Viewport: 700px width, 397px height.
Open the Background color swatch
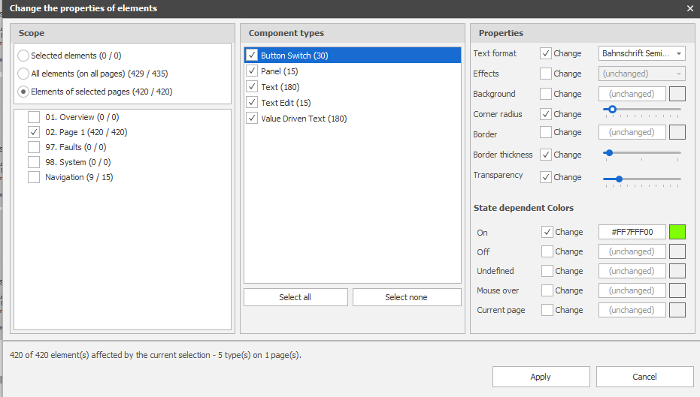coord(677,94)
